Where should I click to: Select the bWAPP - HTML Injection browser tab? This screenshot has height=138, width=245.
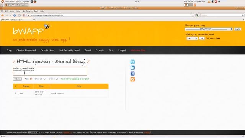coord(16,20)
